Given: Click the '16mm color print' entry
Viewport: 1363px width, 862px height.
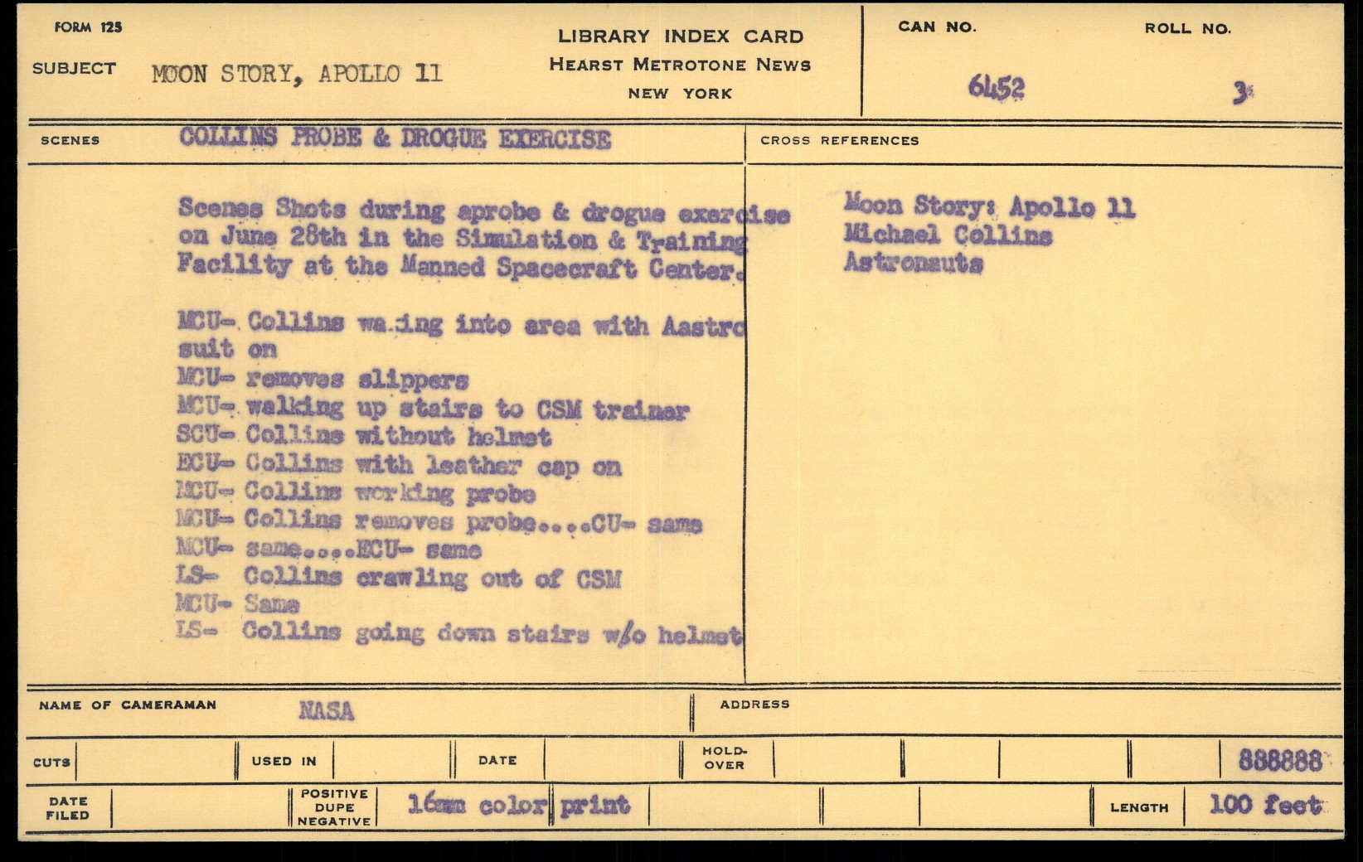Looking at the screenshot, I should coord(518,805).
